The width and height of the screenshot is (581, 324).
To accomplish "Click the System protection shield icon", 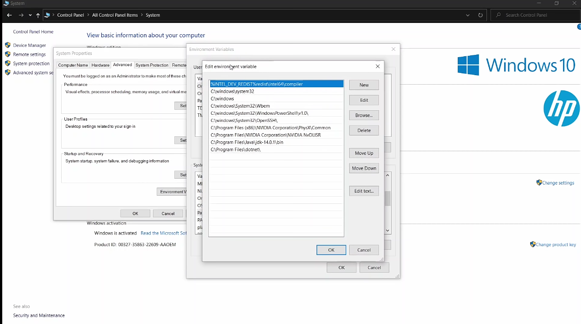I will 8,63.
